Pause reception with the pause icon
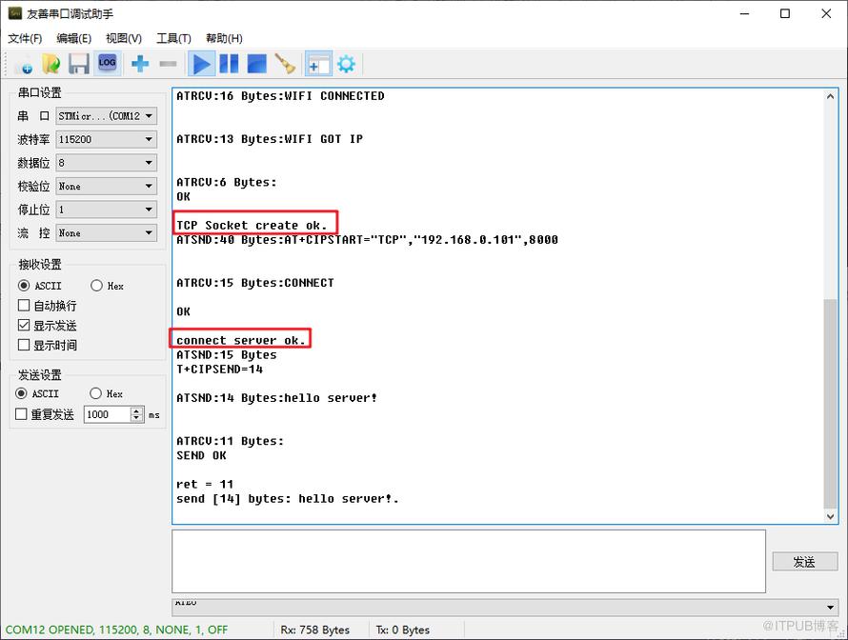This screenshot has width=848, height=640. click(229, 64)
